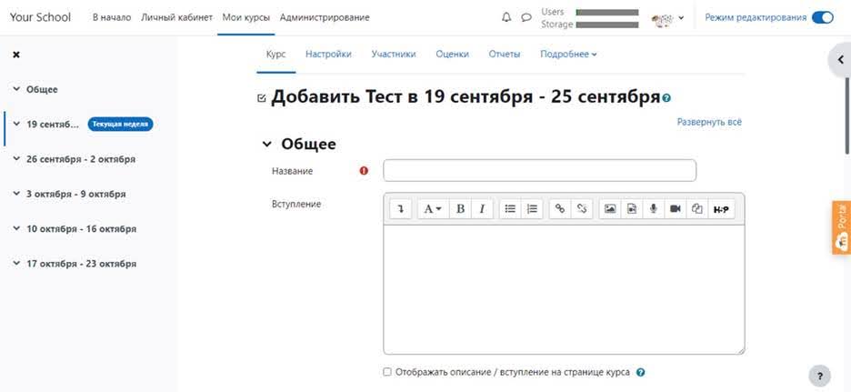
Task: Open the Подробнее dropdown menu
Action: coord(568,55)
